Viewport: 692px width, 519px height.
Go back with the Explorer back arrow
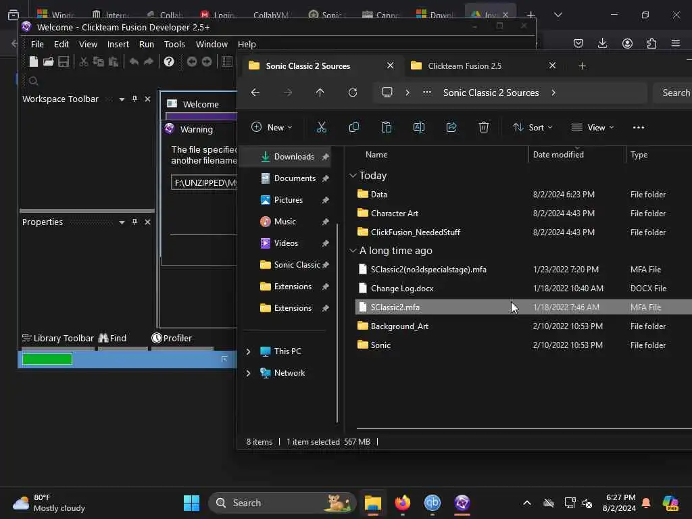coord(255,92)
